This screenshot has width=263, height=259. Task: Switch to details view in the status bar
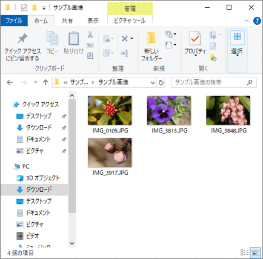244,252
